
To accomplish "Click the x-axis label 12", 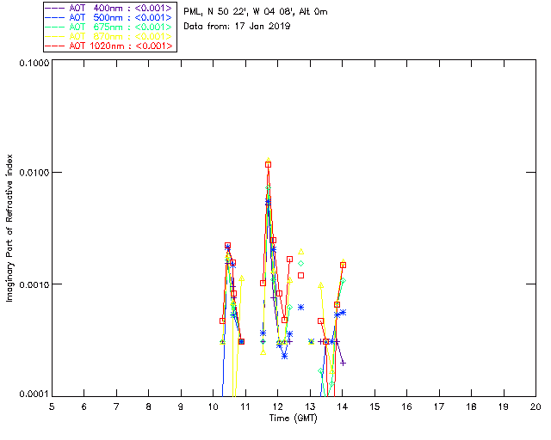I will pyautogui.click(x=277, y=406).
